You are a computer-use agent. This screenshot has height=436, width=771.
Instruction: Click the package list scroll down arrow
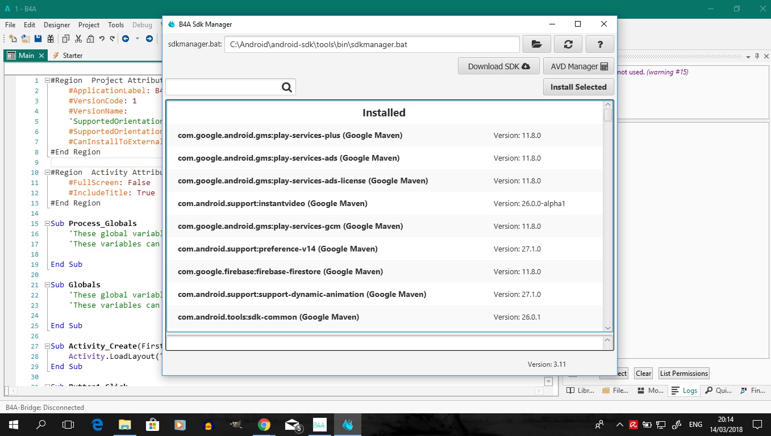608,328
